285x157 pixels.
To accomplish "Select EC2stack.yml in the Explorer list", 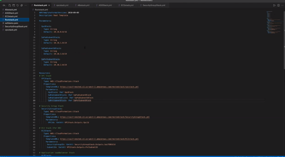I will (11, 16).
